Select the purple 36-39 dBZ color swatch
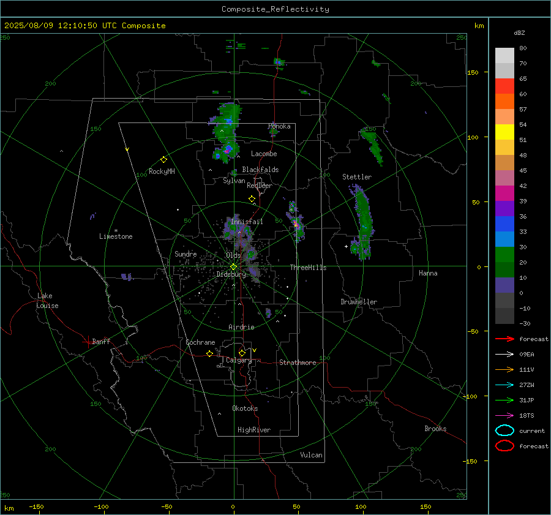 [504, 209]
